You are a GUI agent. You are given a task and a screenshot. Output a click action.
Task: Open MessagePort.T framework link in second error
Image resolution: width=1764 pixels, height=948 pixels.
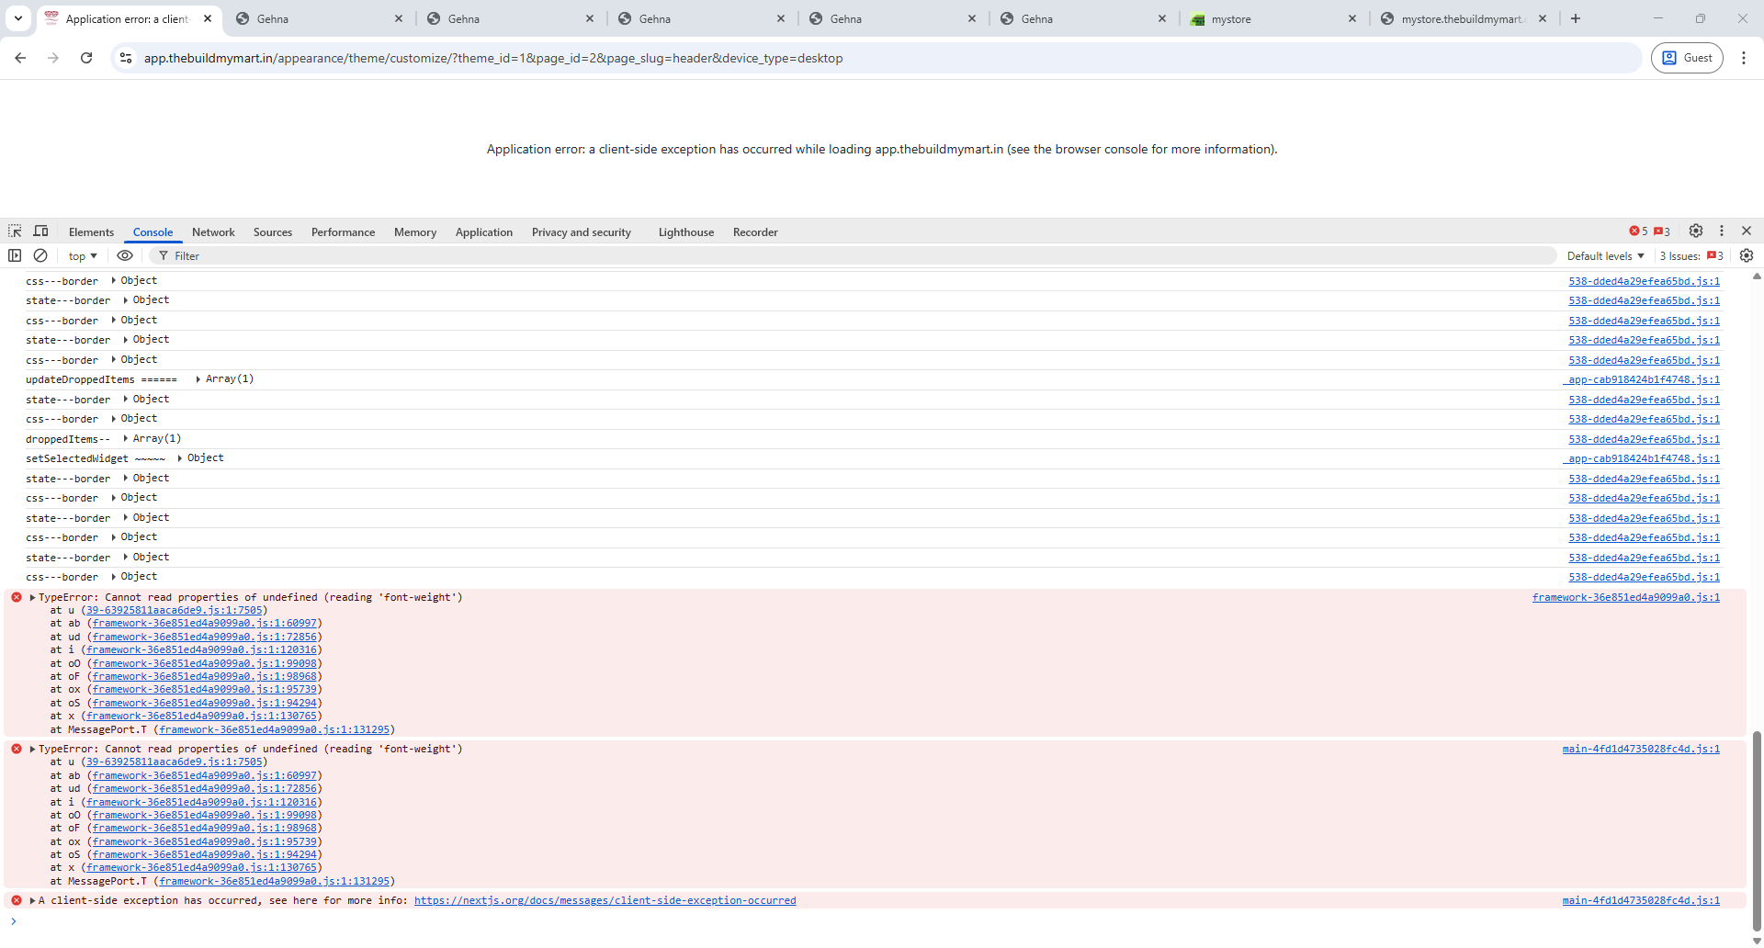275,882
